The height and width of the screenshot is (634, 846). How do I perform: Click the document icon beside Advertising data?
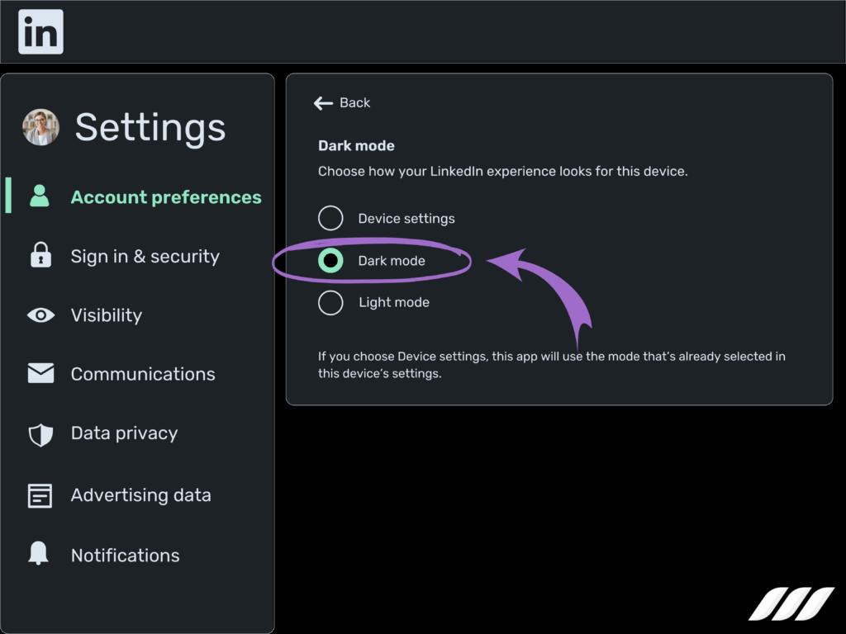coord(40,494)
